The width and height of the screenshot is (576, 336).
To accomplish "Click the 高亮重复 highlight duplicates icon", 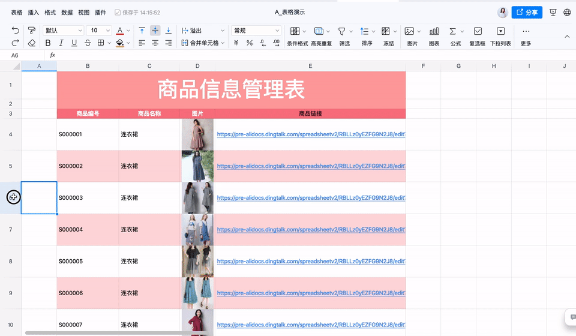I will tap(319, 31).
